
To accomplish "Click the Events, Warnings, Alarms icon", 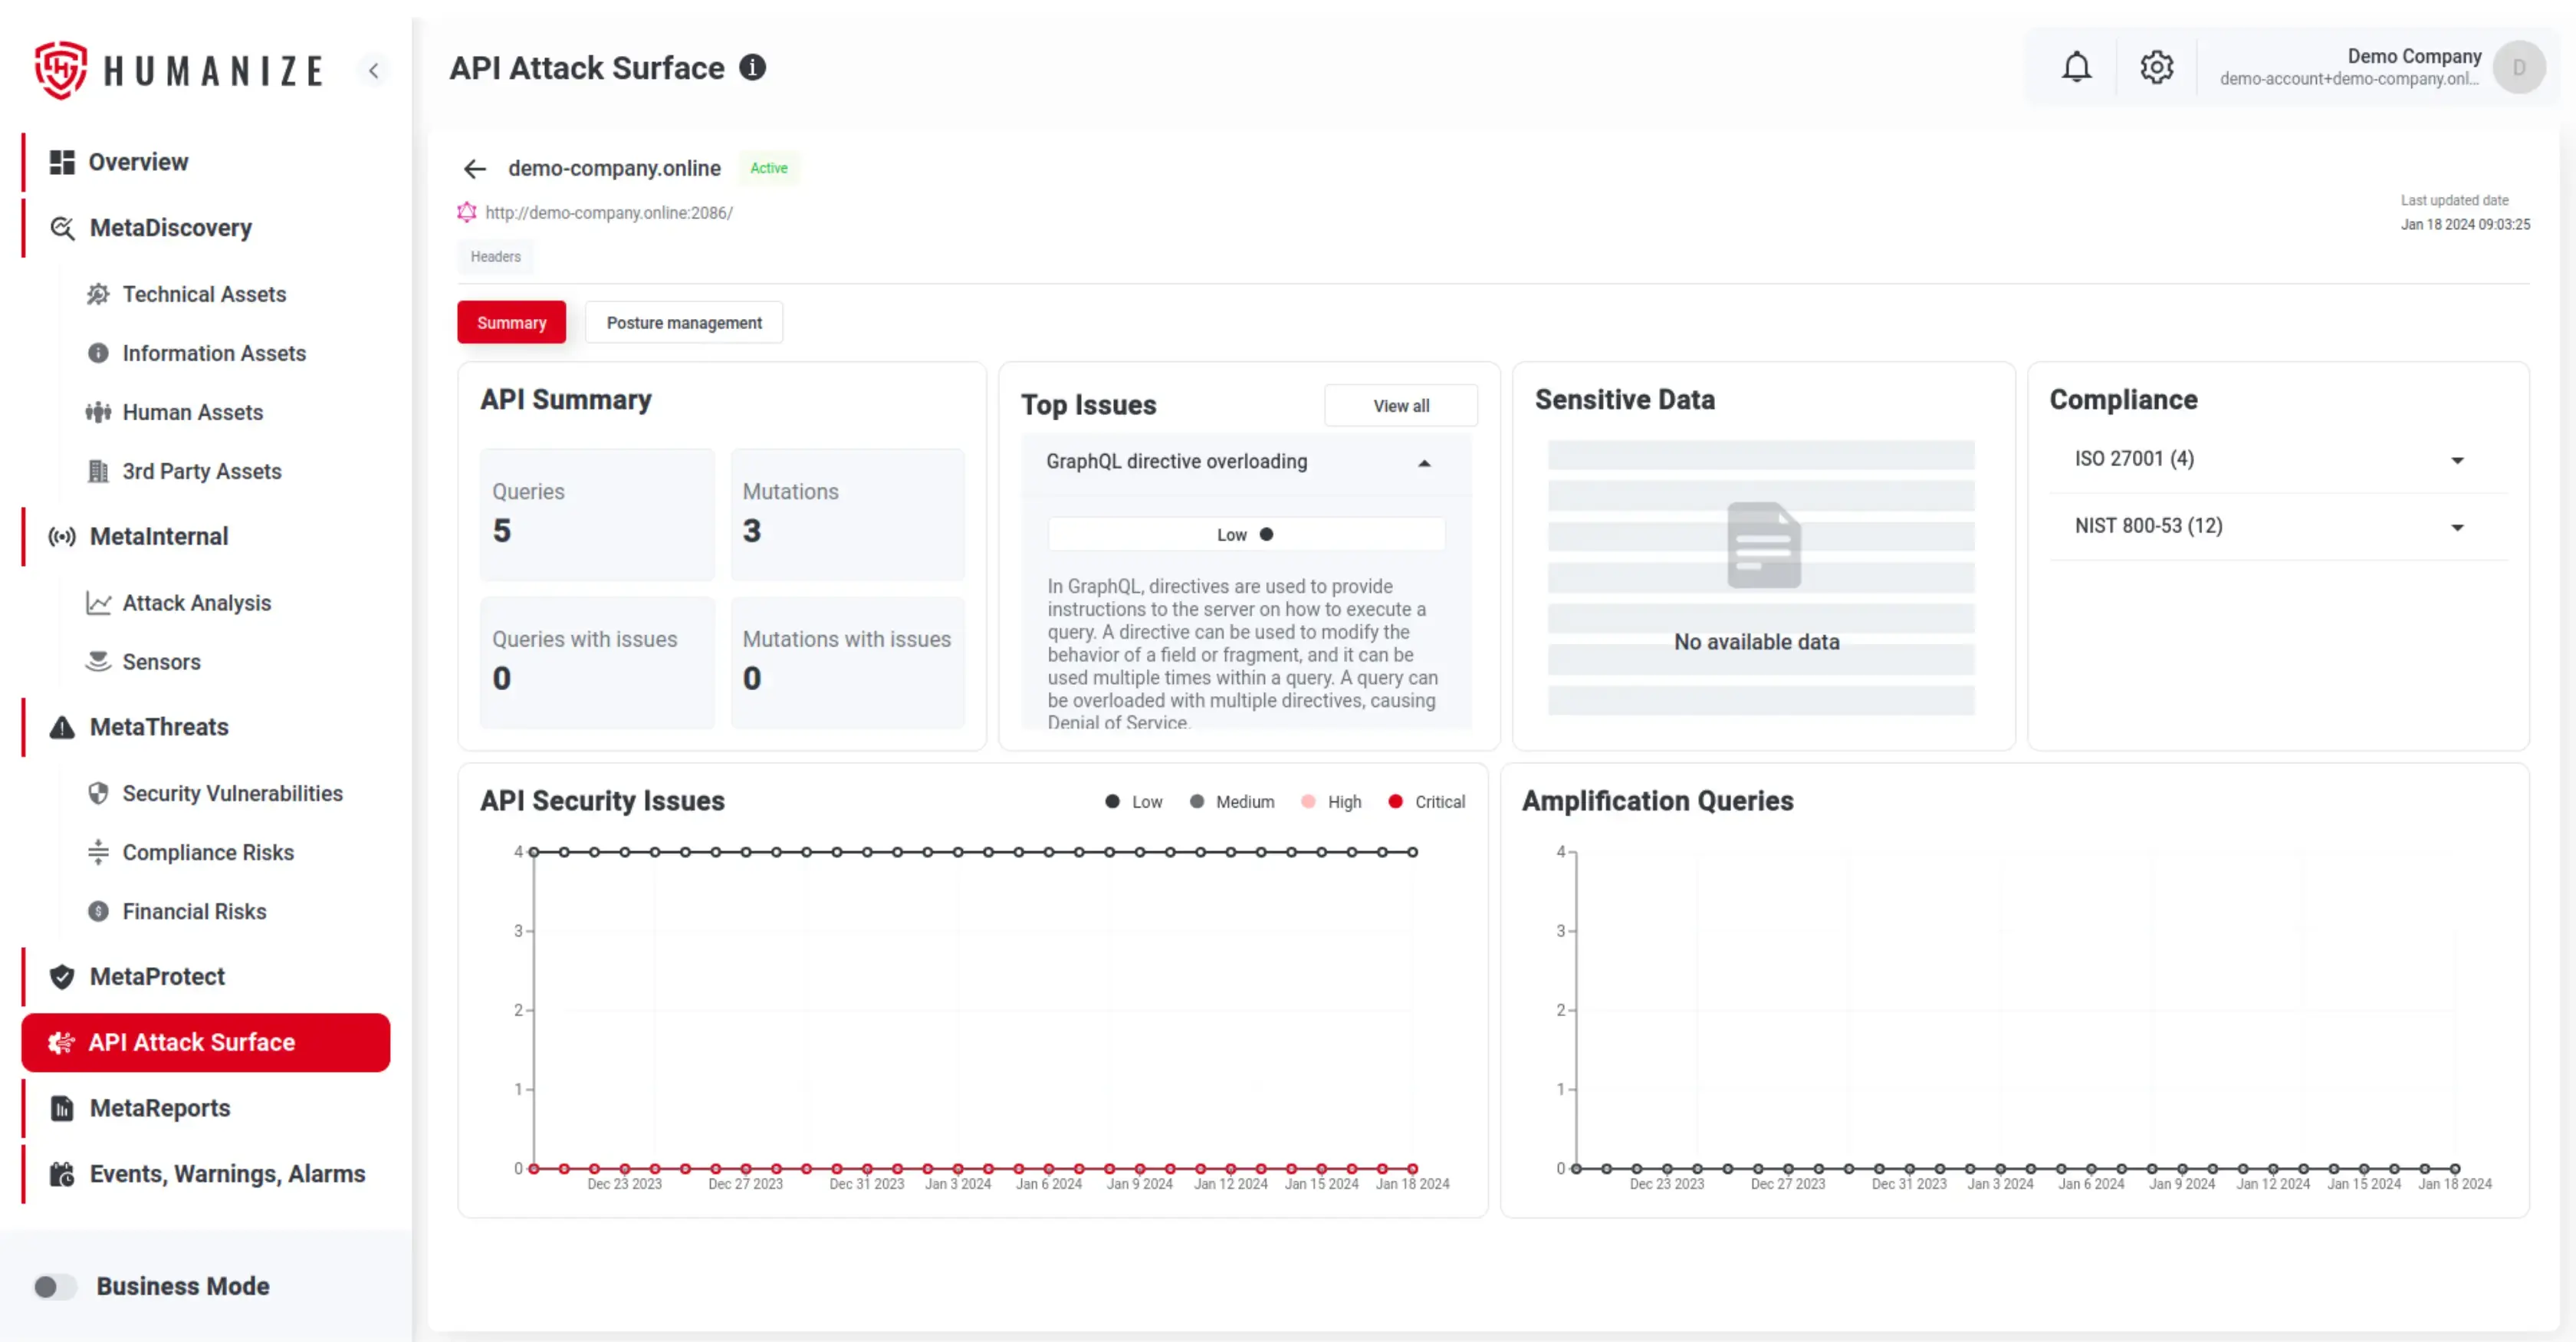I will point(63,1172).
